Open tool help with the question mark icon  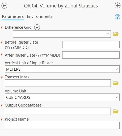tap(117, 17)
